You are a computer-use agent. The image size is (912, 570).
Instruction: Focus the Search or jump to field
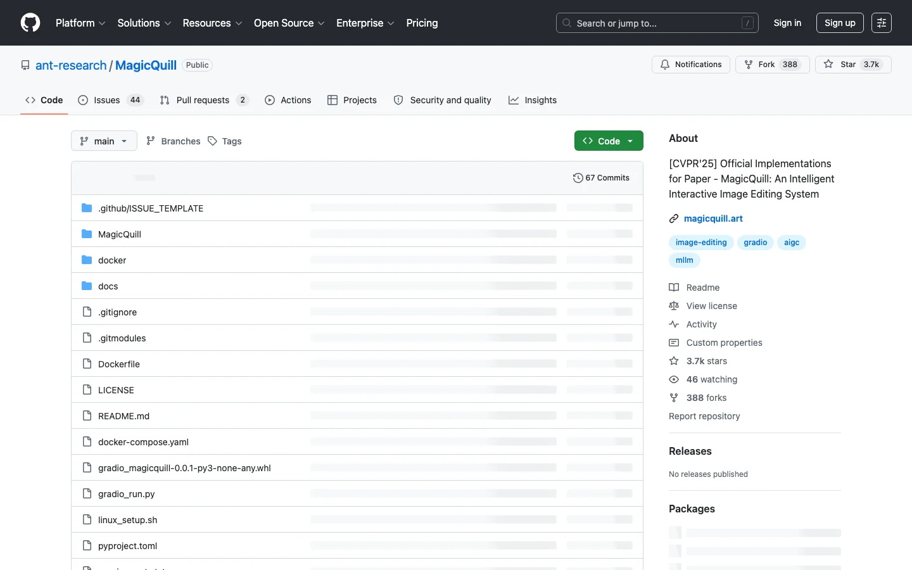(657, 23)
